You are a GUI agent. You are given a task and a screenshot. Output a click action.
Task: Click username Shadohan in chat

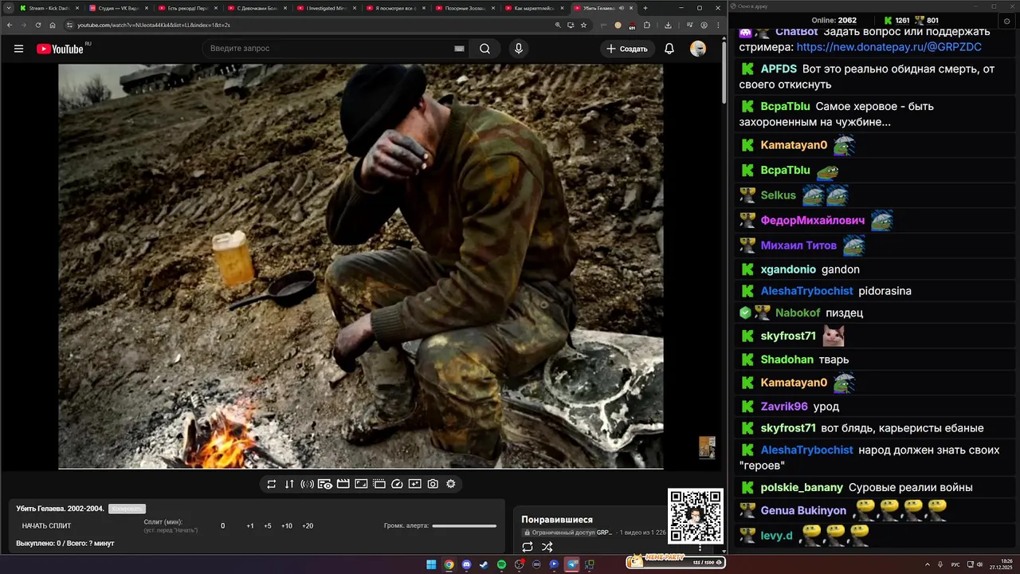tap(787, 360)
